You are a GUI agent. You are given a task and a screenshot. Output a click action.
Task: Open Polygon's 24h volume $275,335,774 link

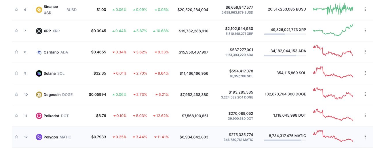click(x=241, y=134)
